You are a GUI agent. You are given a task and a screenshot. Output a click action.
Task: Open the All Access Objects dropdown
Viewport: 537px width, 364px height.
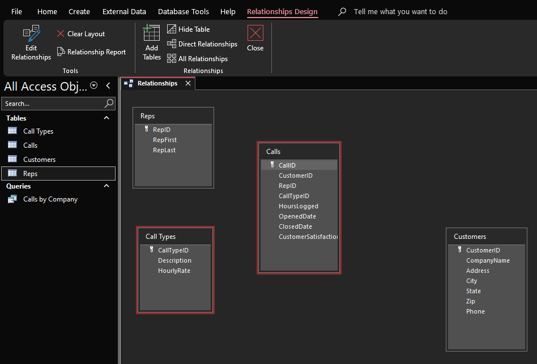point(93,85)
